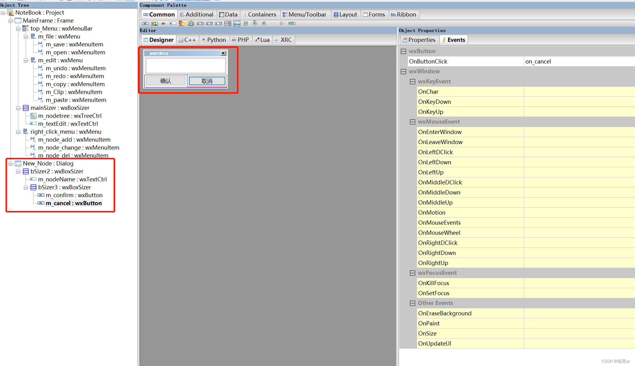The width and height of the screenshot is (635, 366).
Task: Select the OnPaint event row
Action: (526, 323)
